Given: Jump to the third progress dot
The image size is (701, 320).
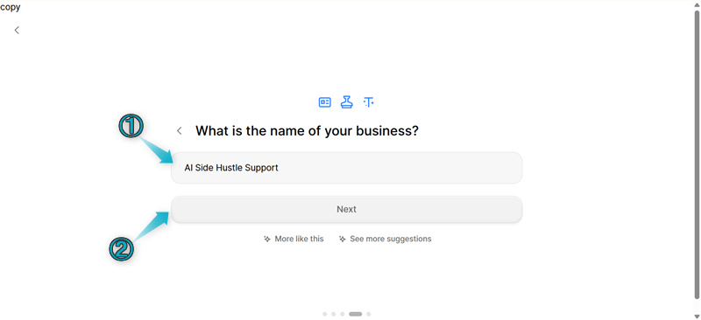Looking at the screenshot, I should [342, 314].
